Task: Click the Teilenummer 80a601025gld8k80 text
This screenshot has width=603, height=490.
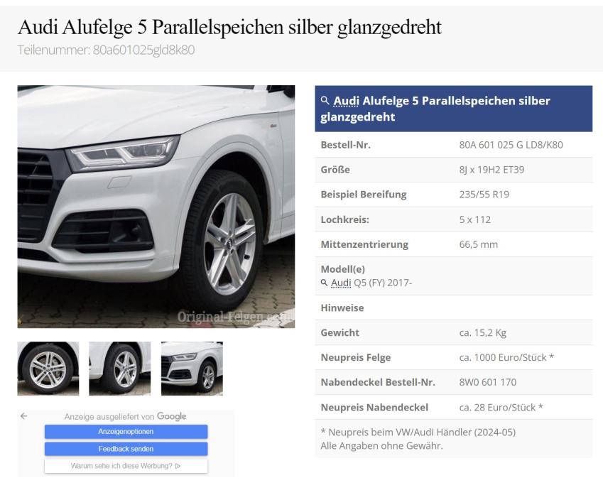Action: click(x=106, y=50)
